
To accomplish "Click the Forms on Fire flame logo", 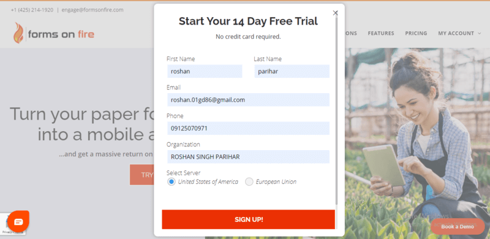I will [x=18, y=33].
